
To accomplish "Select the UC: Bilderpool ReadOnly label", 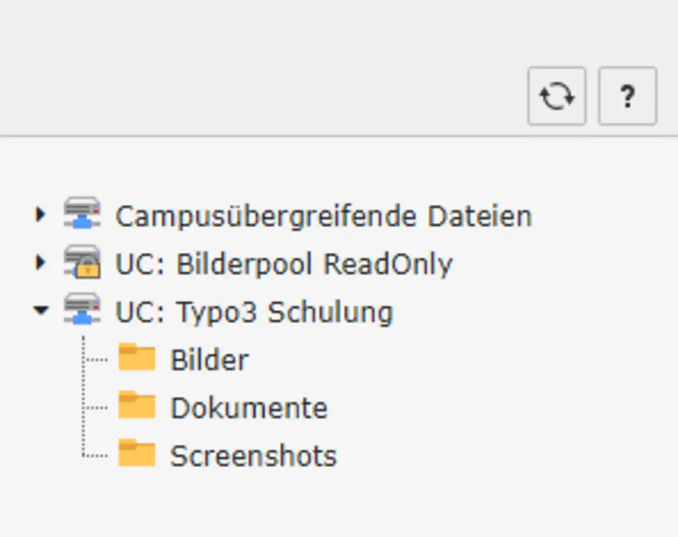I will pos(283,264).
